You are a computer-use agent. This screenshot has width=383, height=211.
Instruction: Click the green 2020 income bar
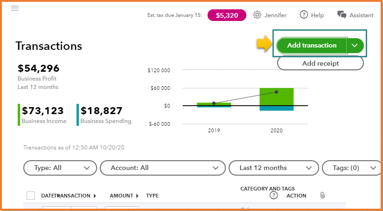click(276, 96)
